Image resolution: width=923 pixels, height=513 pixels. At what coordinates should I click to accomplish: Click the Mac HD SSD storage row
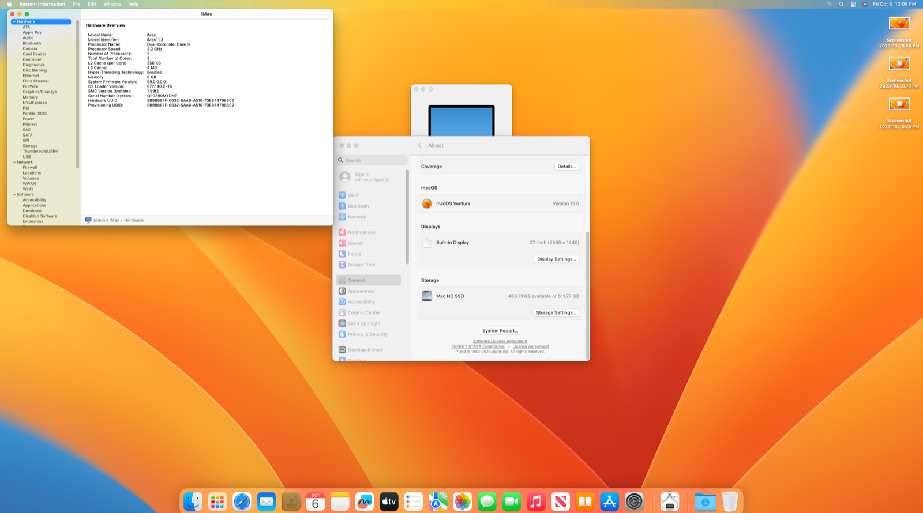coord(500,296)
